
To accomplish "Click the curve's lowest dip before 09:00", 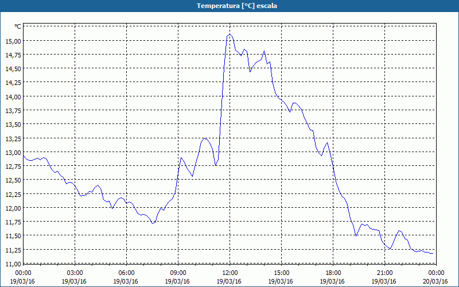I will point(153,223).
